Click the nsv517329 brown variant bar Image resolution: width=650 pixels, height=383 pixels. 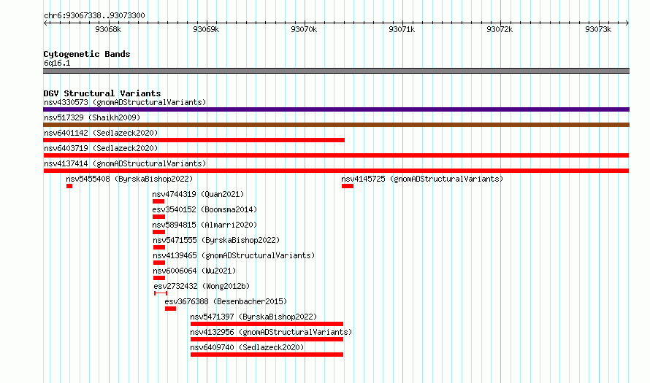(336, 125)
